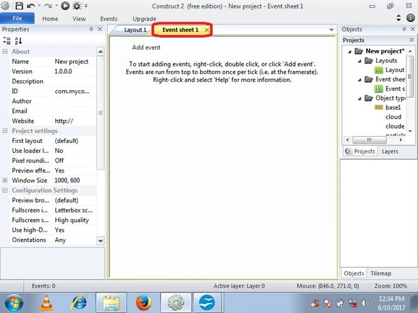Open Firefox from the taskbar
This screenshot has width=418, height=313.
click(x=143, y=303)
